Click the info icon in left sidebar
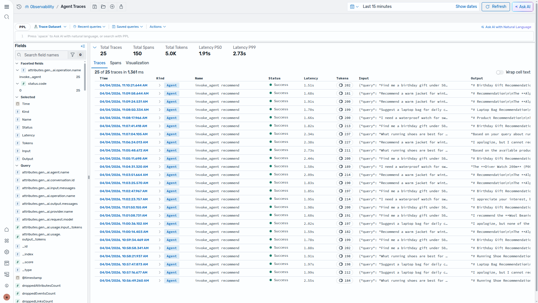The image size is (538, 303). click(x=7, y=286)
